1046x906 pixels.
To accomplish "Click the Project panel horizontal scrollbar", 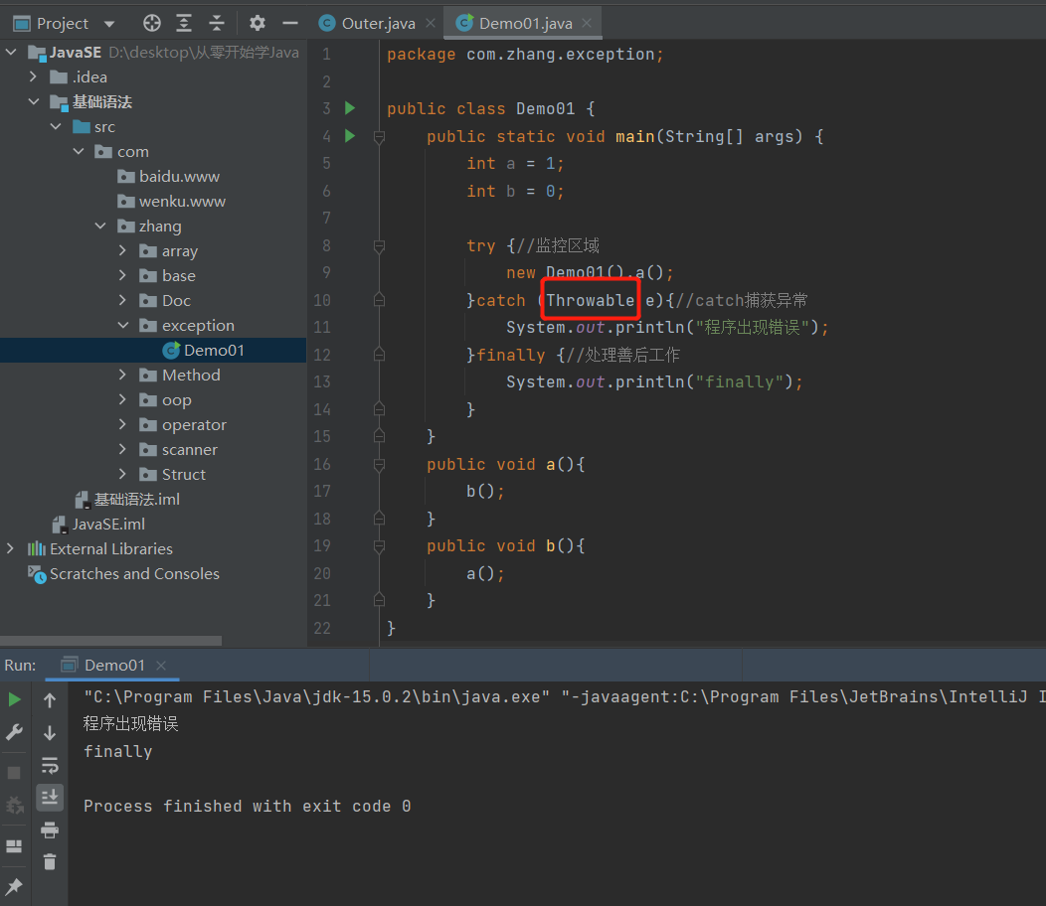I will 110,641.
